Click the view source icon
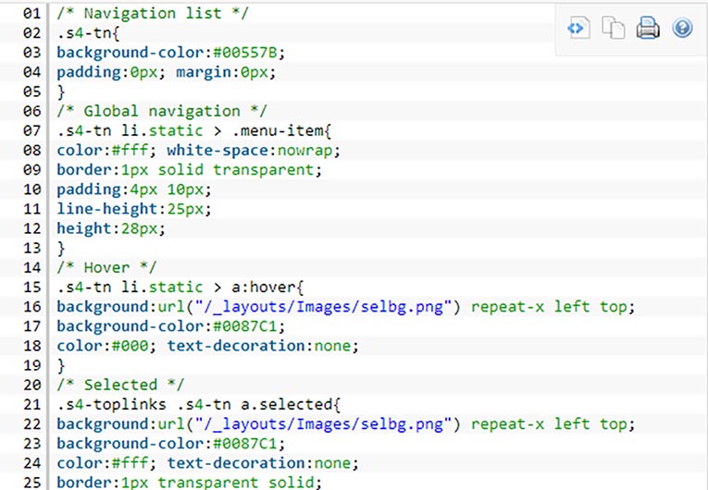Screen dimensions: 708x490 [578, 28]
